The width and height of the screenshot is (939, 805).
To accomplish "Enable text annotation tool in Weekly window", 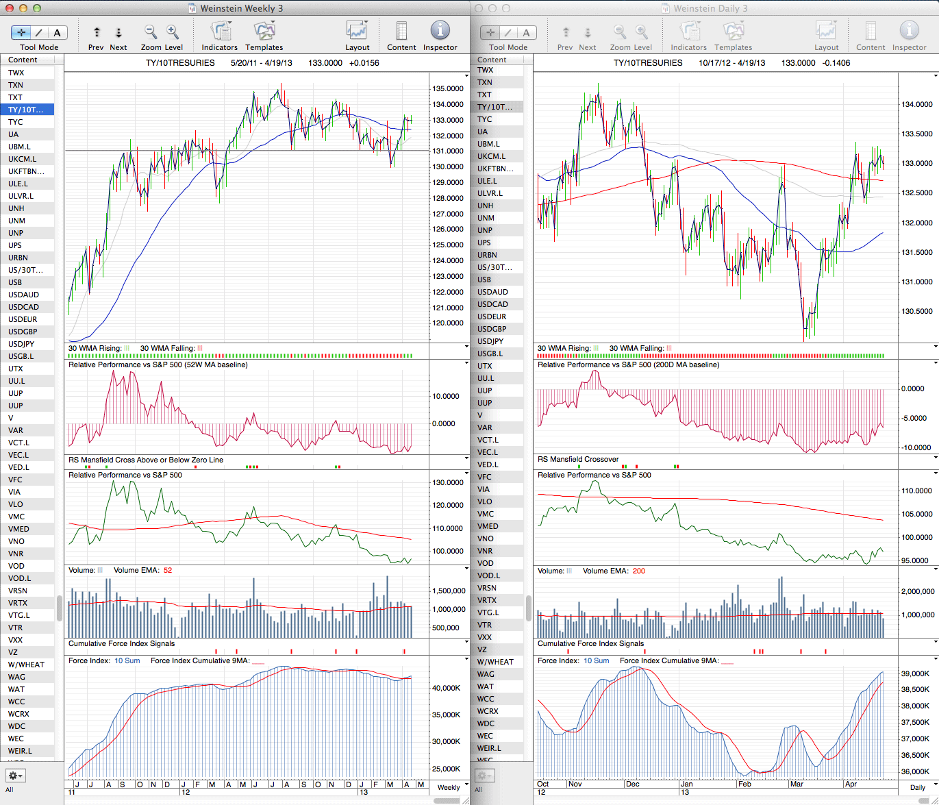I will point(57,32).
